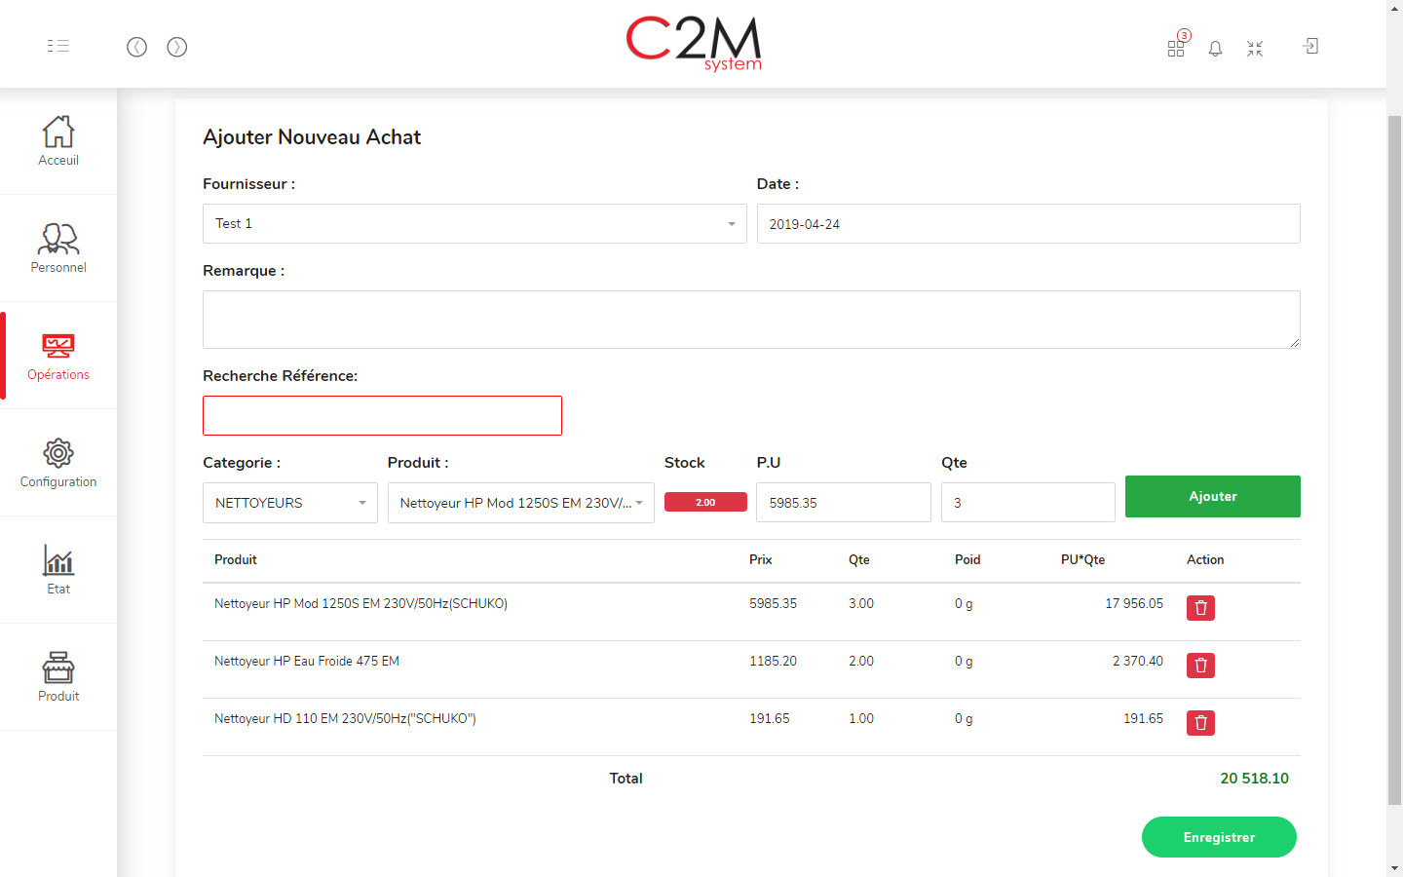Click the back navigation arrow icon
The width and height of the screenshot is (1403, 877).
tap(136, 47)
